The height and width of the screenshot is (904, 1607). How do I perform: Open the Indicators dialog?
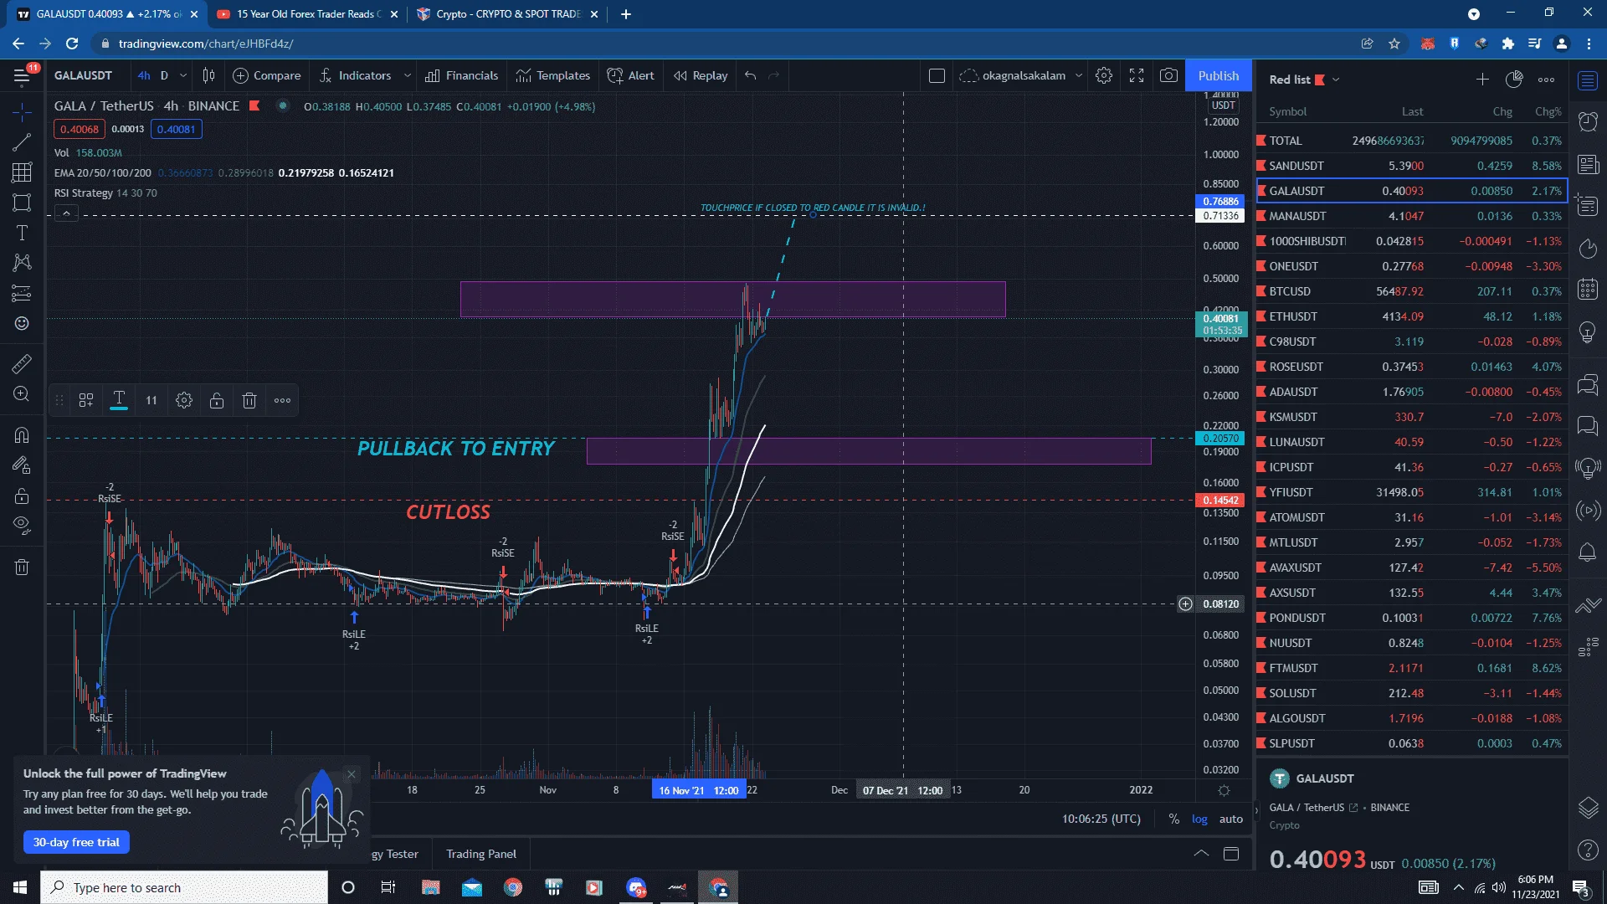(356, 75)
